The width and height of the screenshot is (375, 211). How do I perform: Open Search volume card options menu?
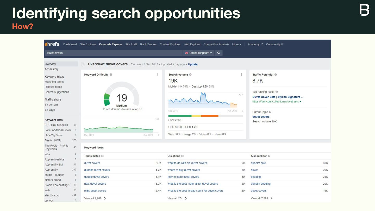[241, 75]
